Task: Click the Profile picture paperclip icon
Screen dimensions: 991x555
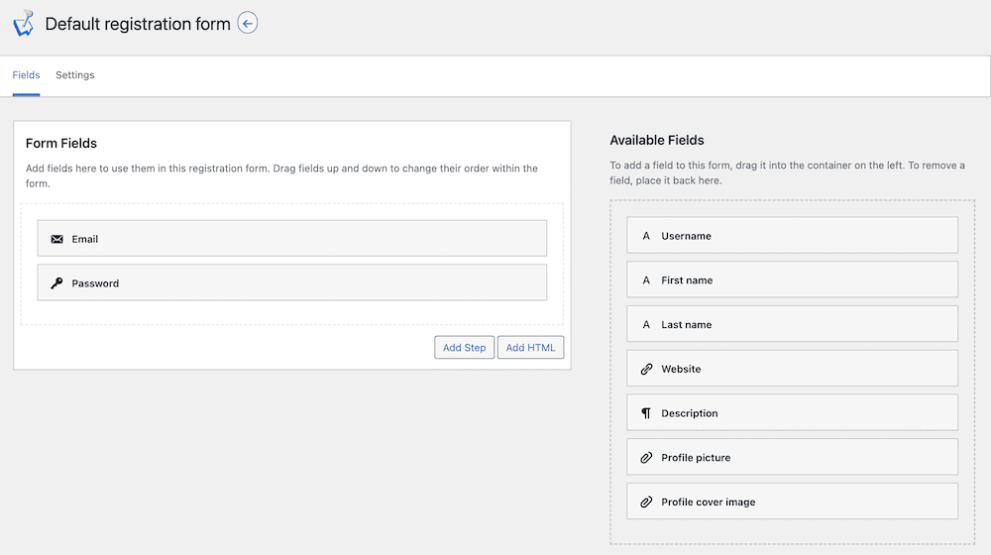Action: click(x=646, y=458)
